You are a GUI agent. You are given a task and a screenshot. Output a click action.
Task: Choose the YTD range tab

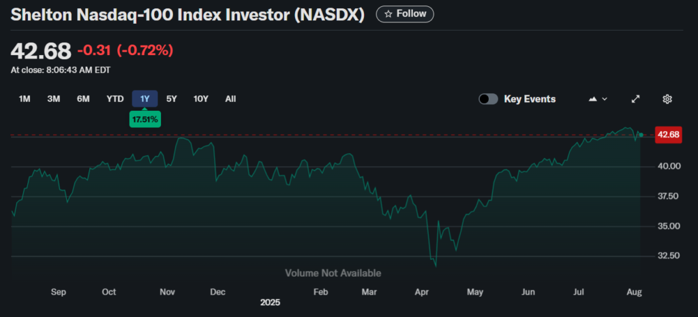(x=115, y=99)
